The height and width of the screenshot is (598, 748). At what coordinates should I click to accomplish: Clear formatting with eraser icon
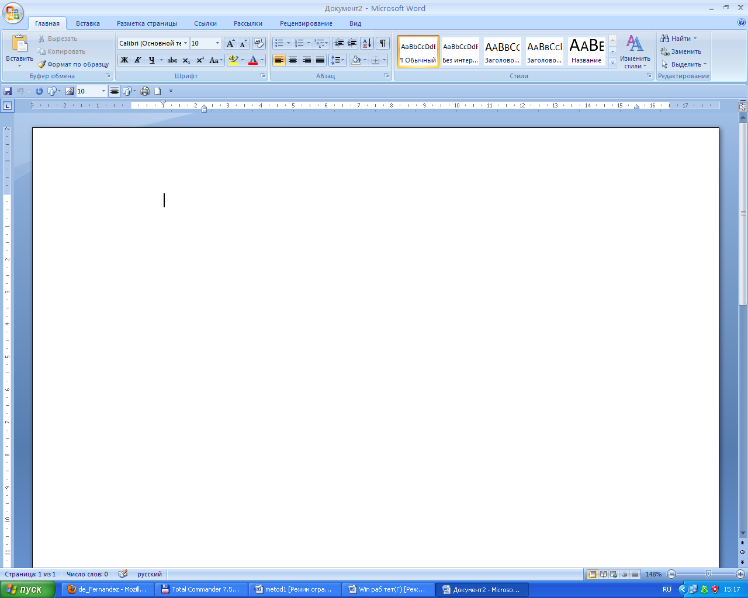point(259,43)
